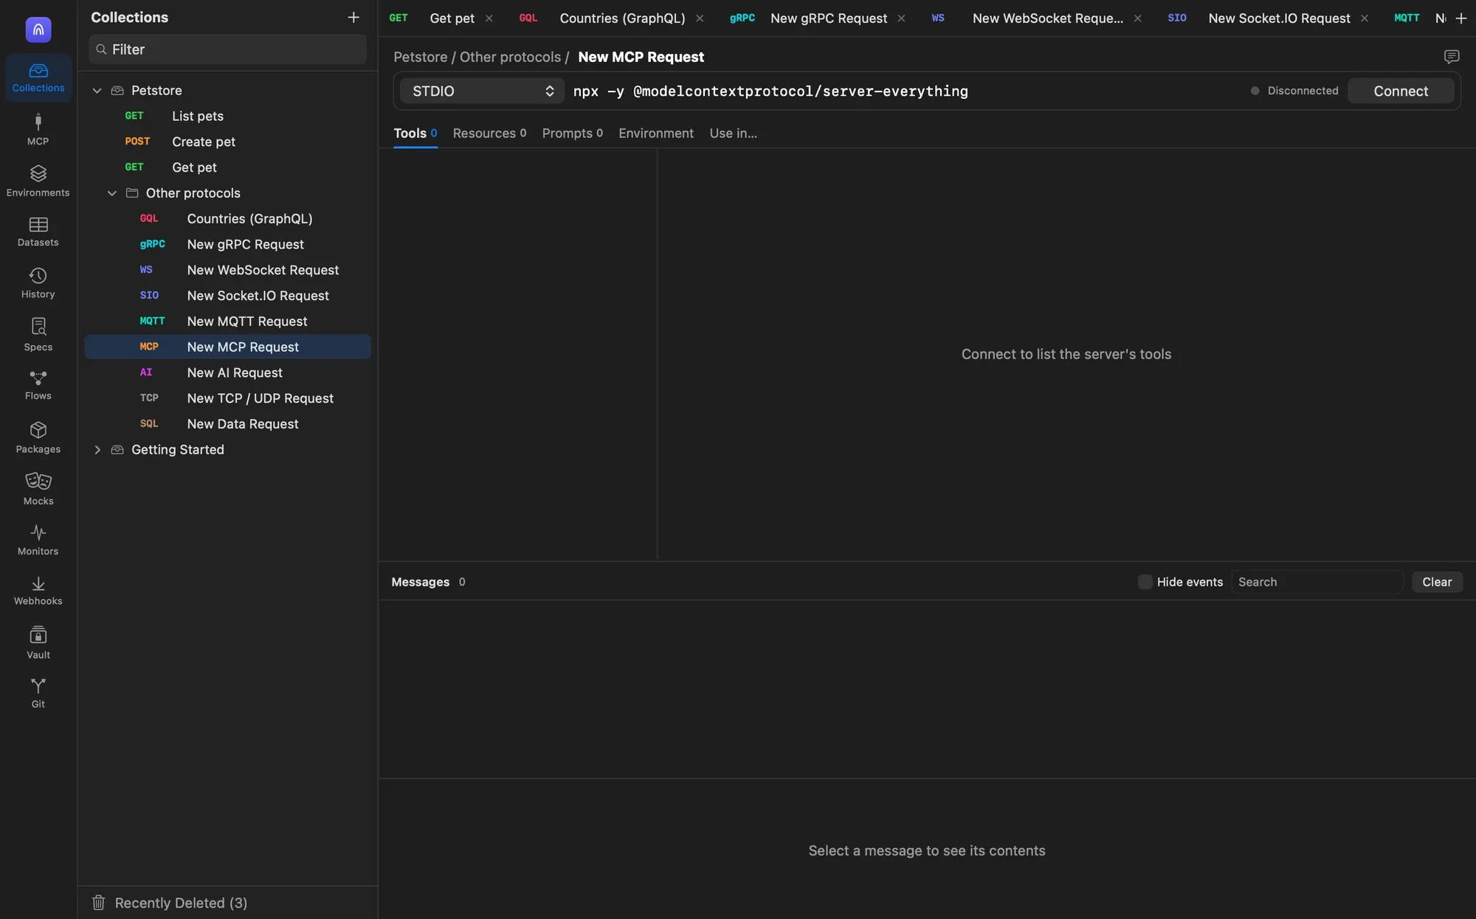Clear the messages list
This screenshot has width=1476, height=919.
[x=1436, y=582]
